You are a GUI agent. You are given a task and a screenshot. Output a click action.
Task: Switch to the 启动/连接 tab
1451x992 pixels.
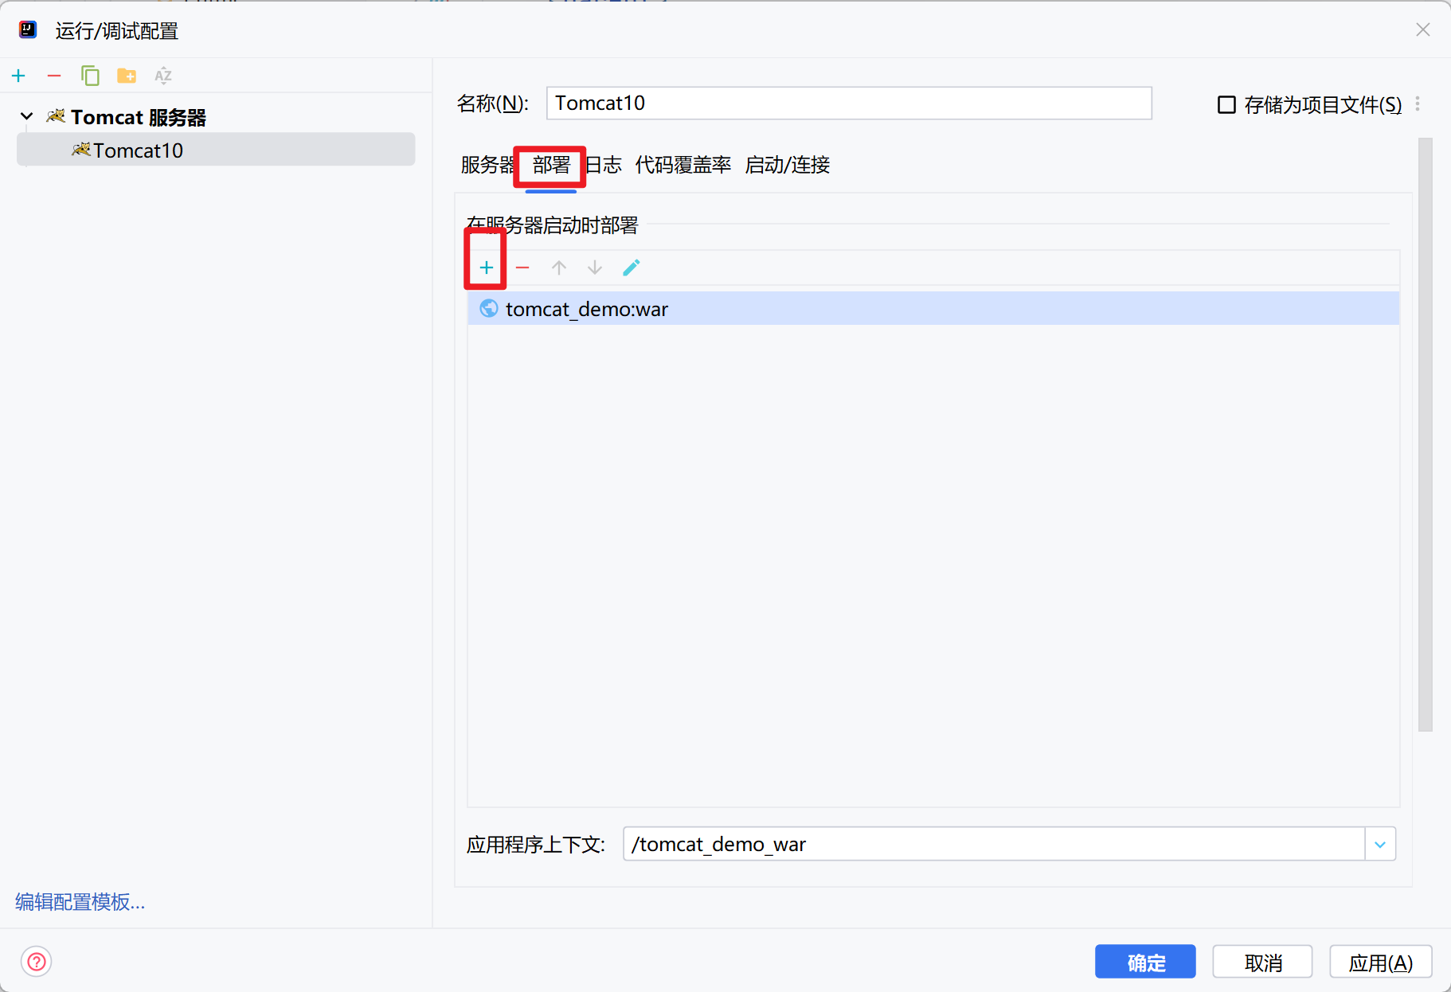pos(787,165)
